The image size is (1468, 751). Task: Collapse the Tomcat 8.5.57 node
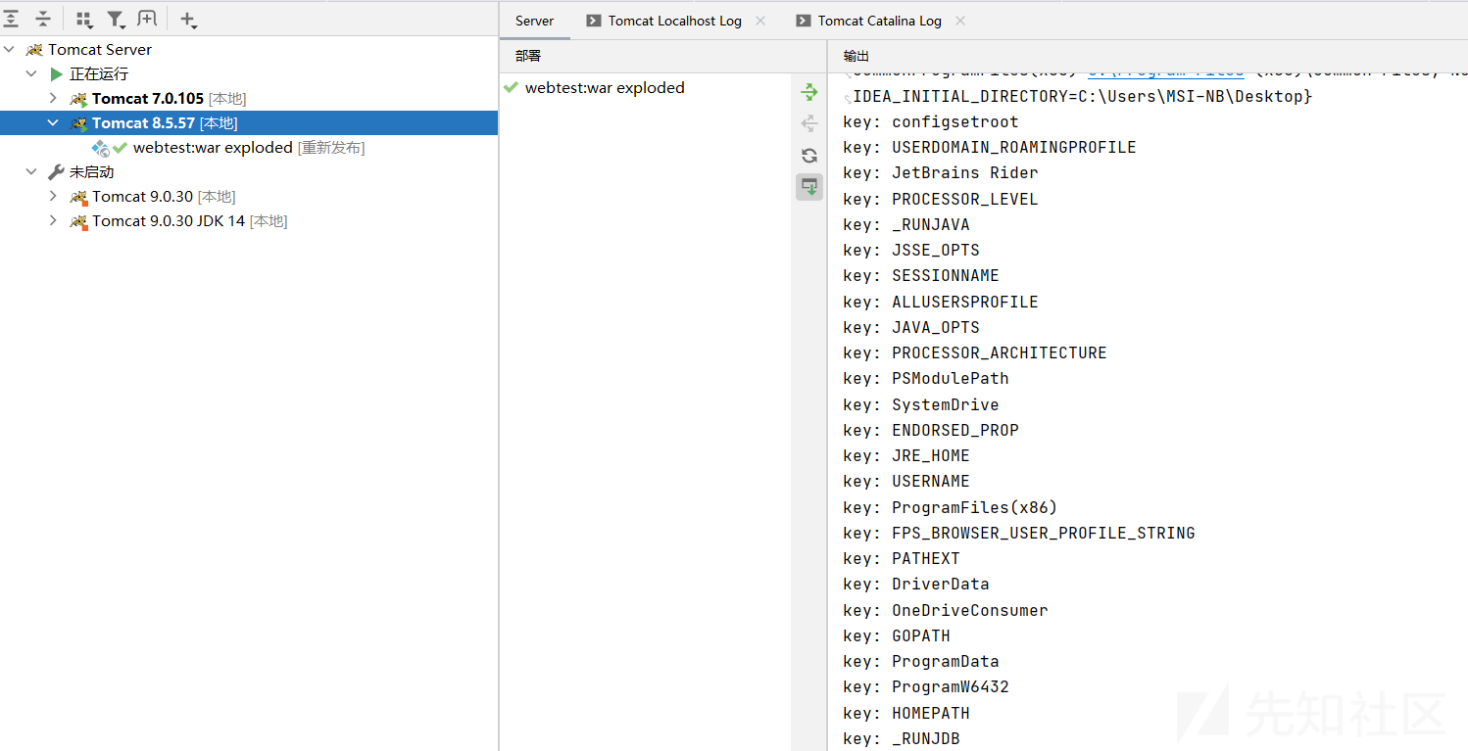(53, 122)
